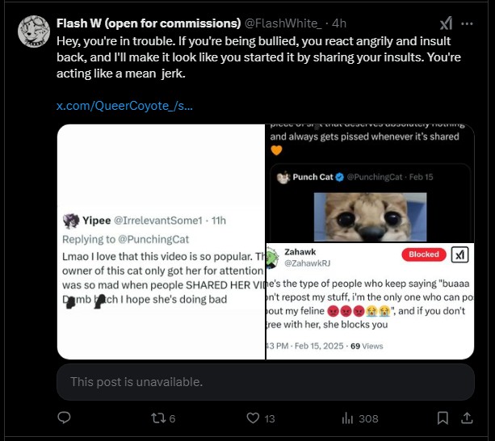Click the reply speech bubble icon
The width and height of the screenshot is (495, 441).
tap(65, 418)
